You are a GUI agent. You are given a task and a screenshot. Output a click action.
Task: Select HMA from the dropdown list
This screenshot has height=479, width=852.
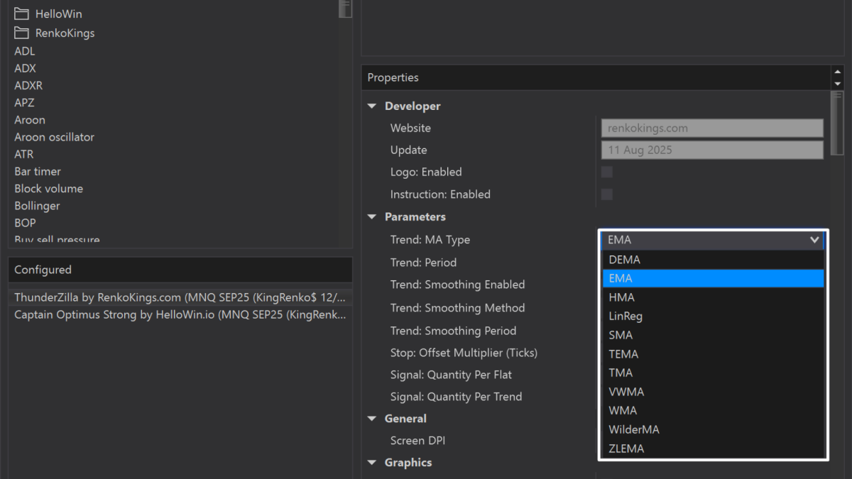621,297
